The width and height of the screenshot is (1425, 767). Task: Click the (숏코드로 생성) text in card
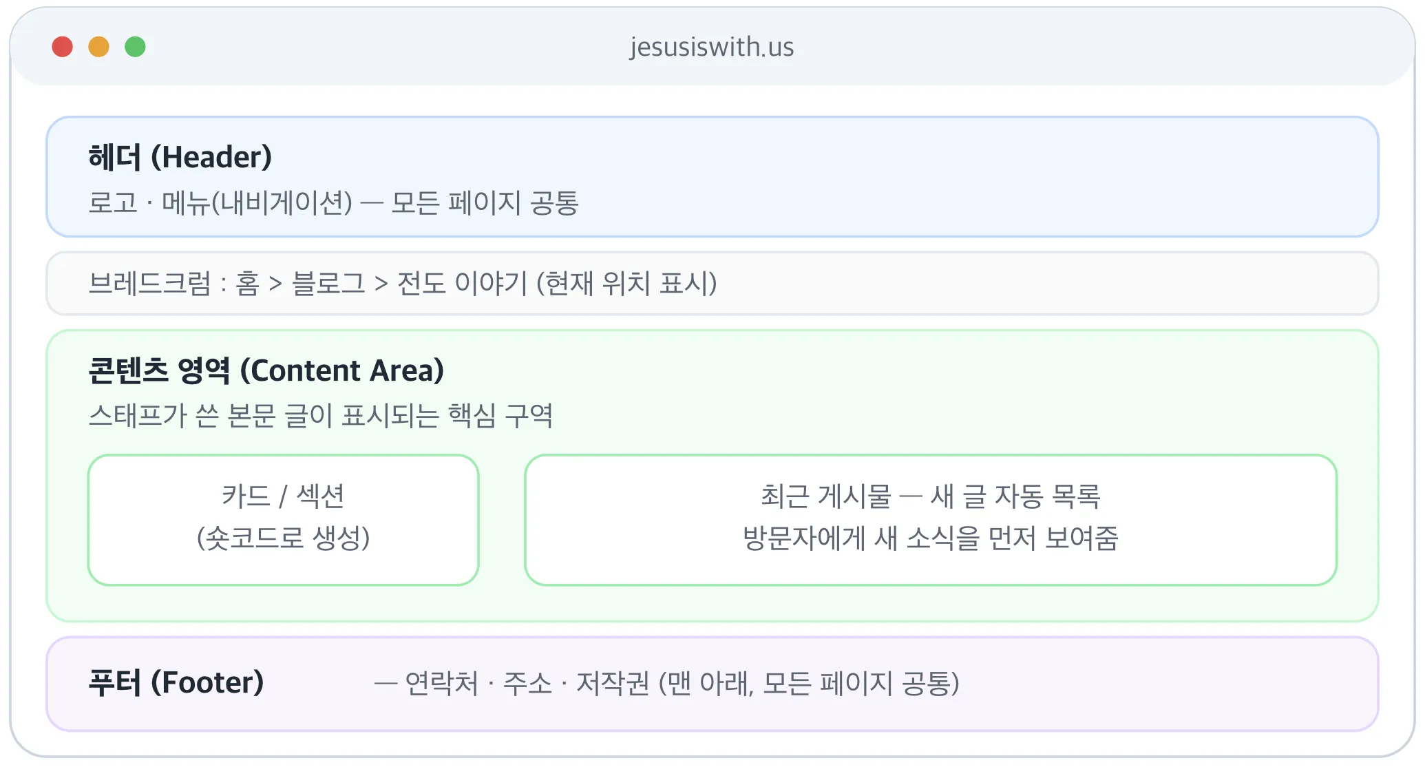[284, 538]
